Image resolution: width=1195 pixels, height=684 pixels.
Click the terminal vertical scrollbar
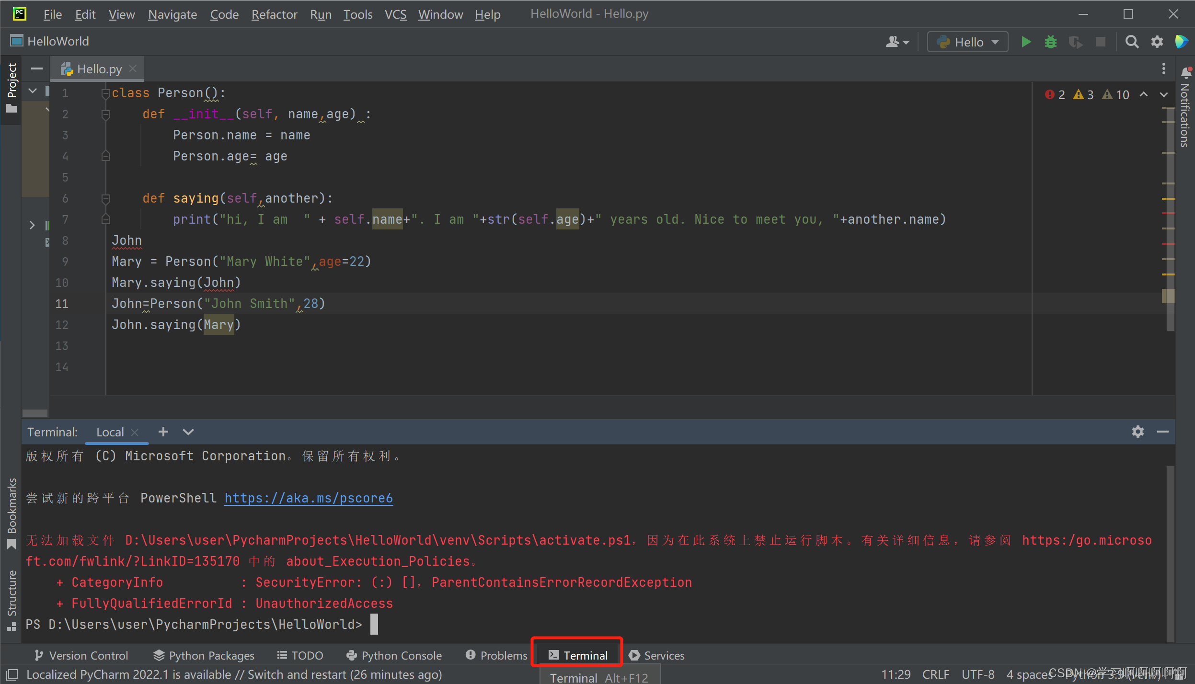(1170, 553)
